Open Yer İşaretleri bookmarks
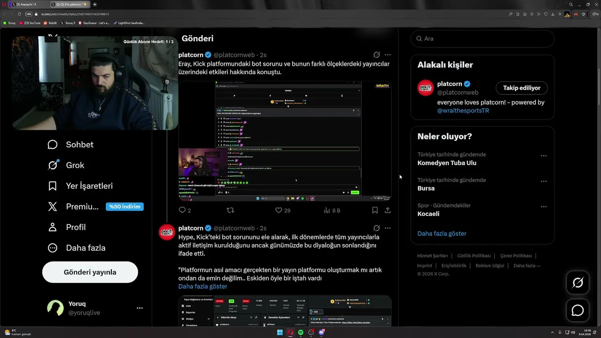601x338 pixels. (80, 186)
